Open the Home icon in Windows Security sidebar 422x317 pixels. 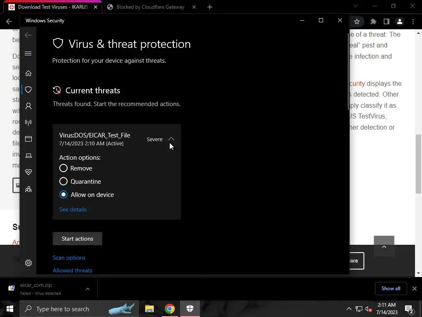tap(28, 73)
